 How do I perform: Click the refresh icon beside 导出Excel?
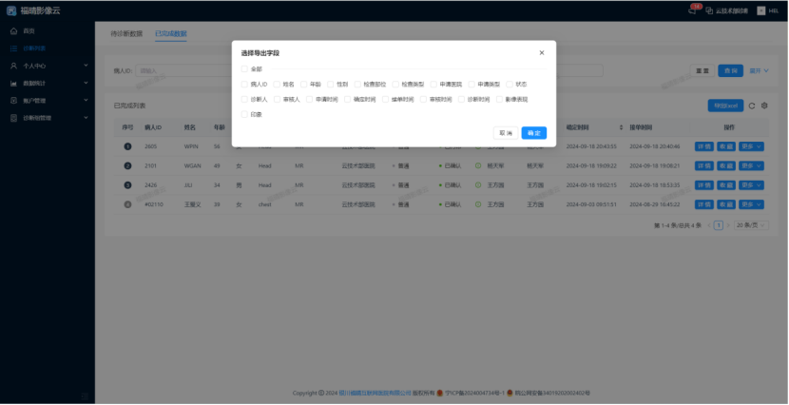click(x=752, y=106)
